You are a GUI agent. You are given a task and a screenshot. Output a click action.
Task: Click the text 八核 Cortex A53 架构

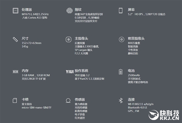[35, 18]
